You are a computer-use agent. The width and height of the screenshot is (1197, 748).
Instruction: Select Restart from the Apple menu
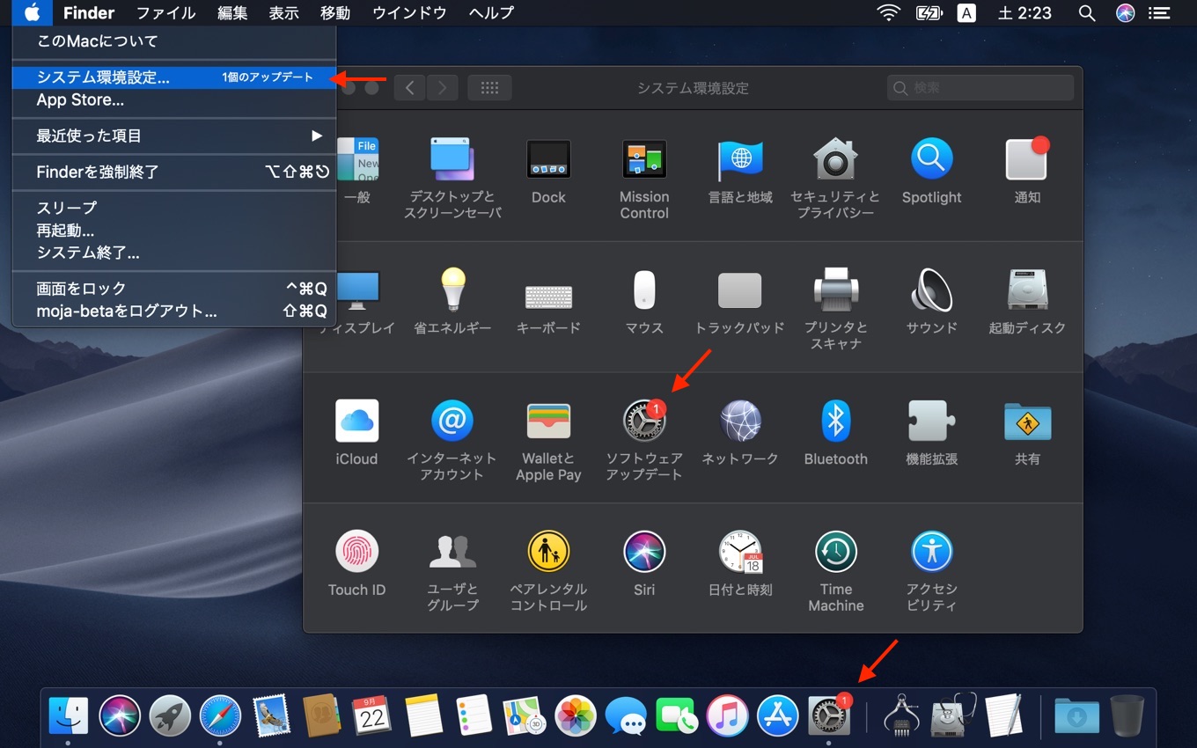65,231
